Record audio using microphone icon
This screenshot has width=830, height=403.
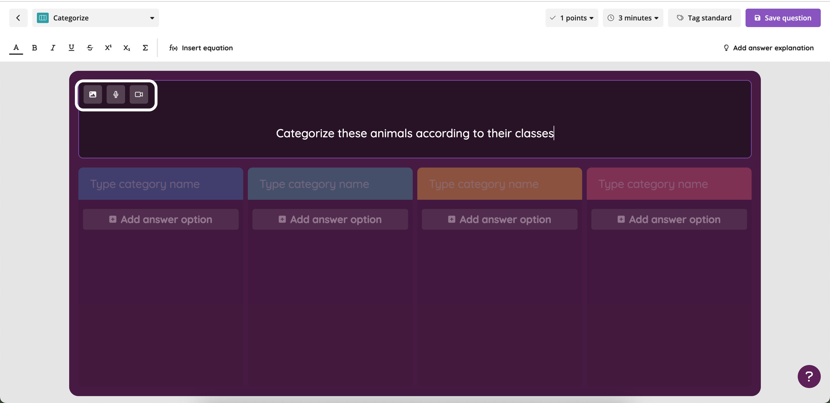point(116,94)
